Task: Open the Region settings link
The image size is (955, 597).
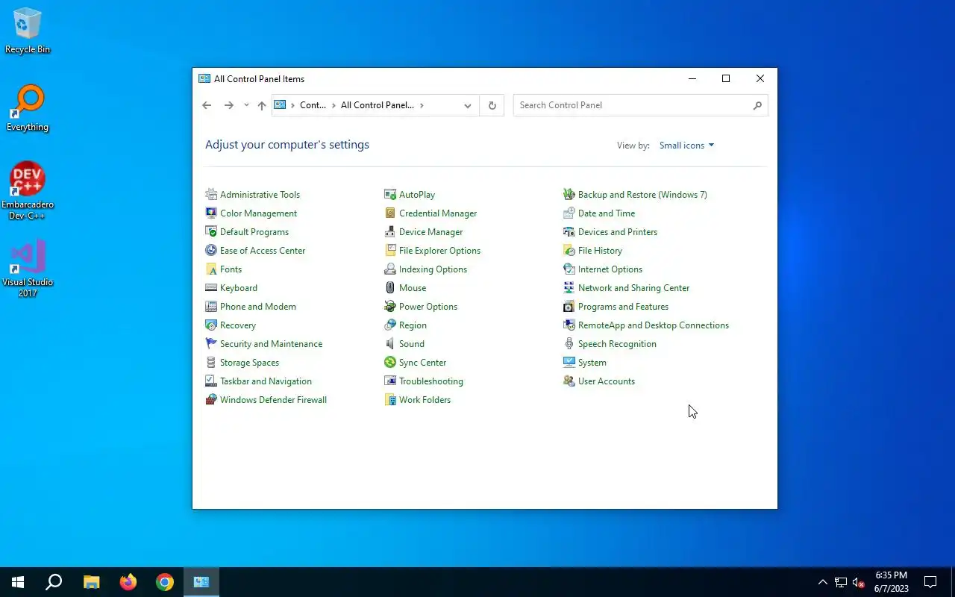Action: [x=413, y=325]
